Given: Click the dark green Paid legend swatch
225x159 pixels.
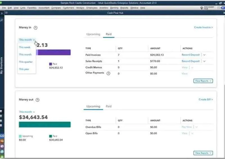Looking at the screenshot, I should pos(51,136).
